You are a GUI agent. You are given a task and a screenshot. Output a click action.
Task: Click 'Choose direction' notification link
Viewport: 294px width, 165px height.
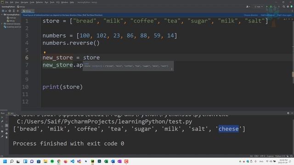point(251,15)
